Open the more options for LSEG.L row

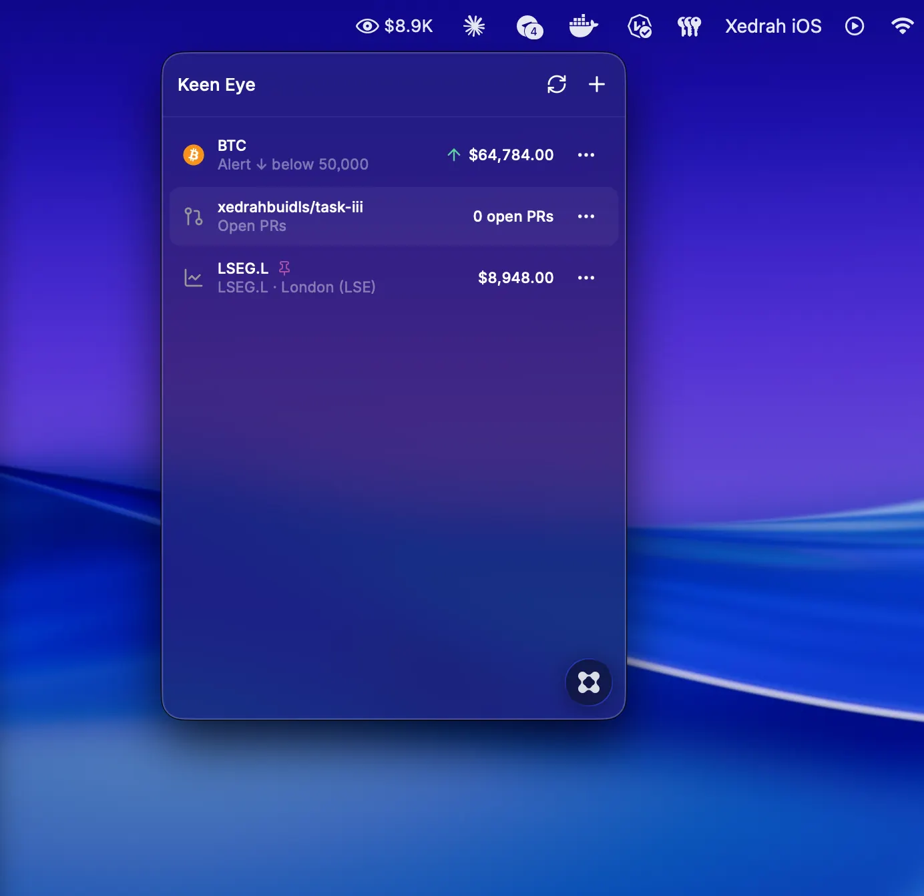click(586, 278)
